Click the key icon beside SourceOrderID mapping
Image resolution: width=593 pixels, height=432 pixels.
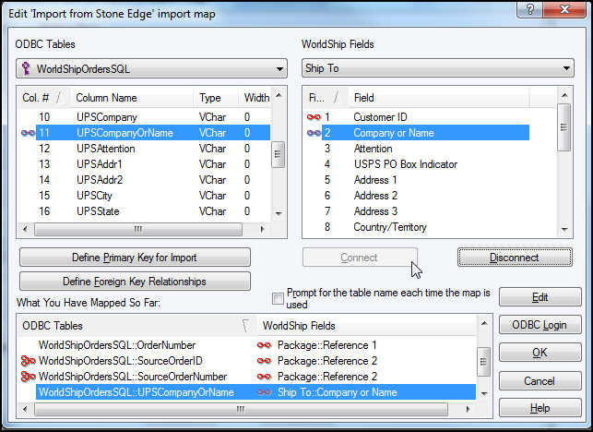[28, 361]
